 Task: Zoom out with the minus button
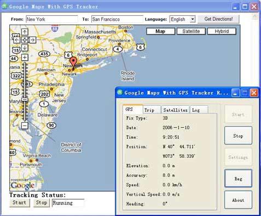[25, 126]
